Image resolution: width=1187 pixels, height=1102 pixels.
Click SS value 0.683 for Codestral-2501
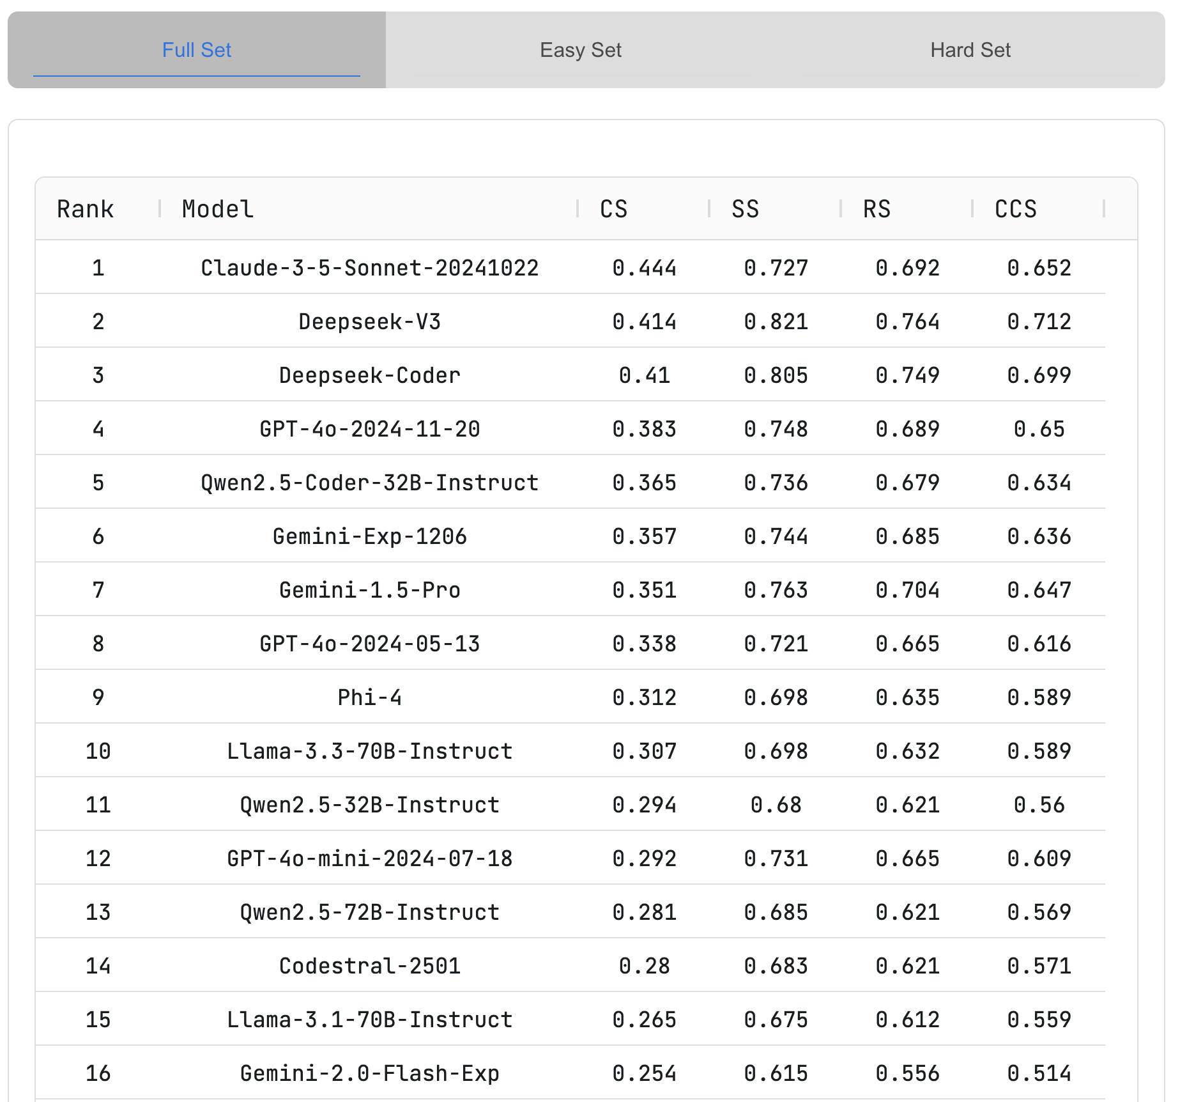point(776,966)
